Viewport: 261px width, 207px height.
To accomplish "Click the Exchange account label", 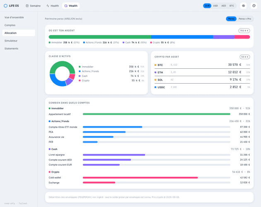I will 54,183.
